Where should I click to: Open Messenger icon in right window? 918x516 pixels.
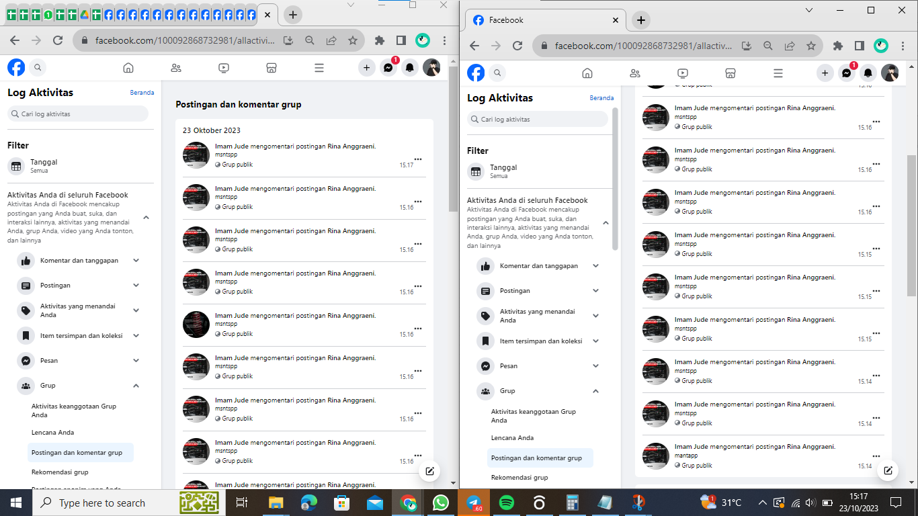[x=847, y=73]
